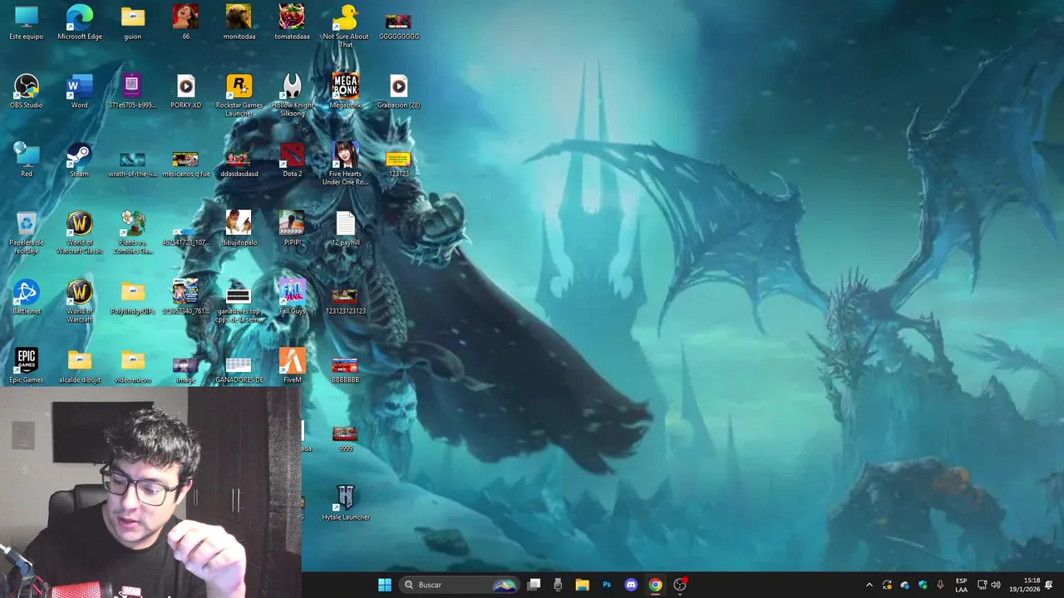Open the Papelera de reciclaje icon
This screenshot has height=598, width=1064.
click(x=27, y=233)
